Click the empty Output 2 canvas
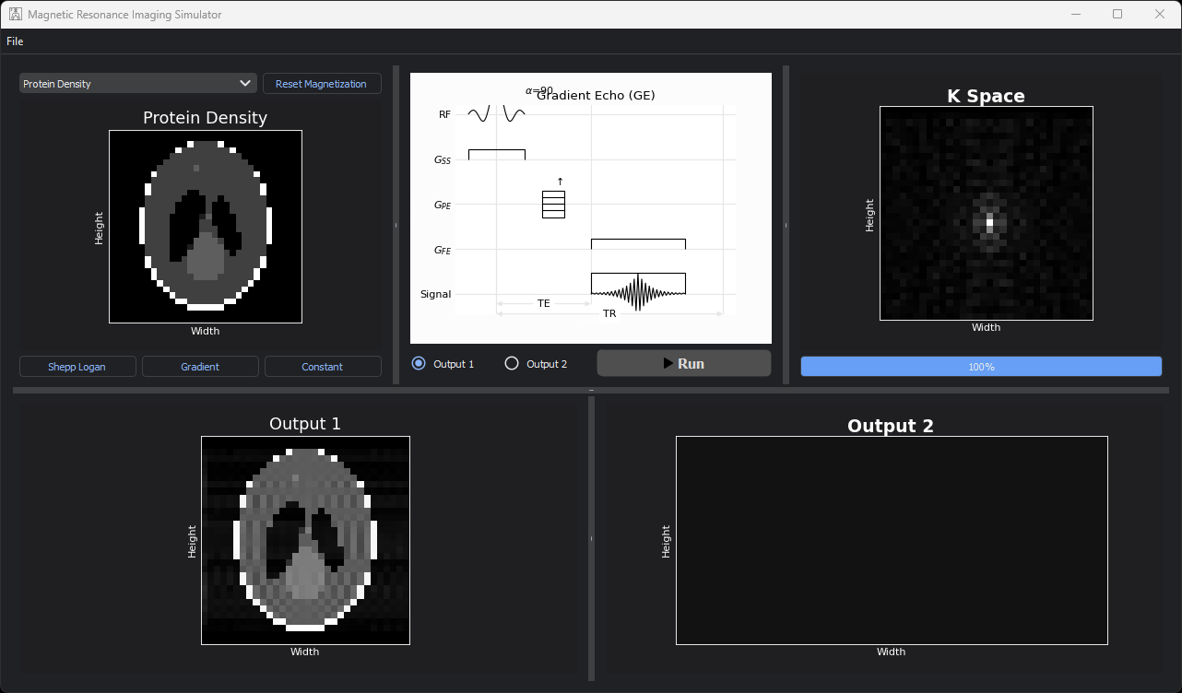The width and height of the screenshot is (1182, 693). point(892,540)
